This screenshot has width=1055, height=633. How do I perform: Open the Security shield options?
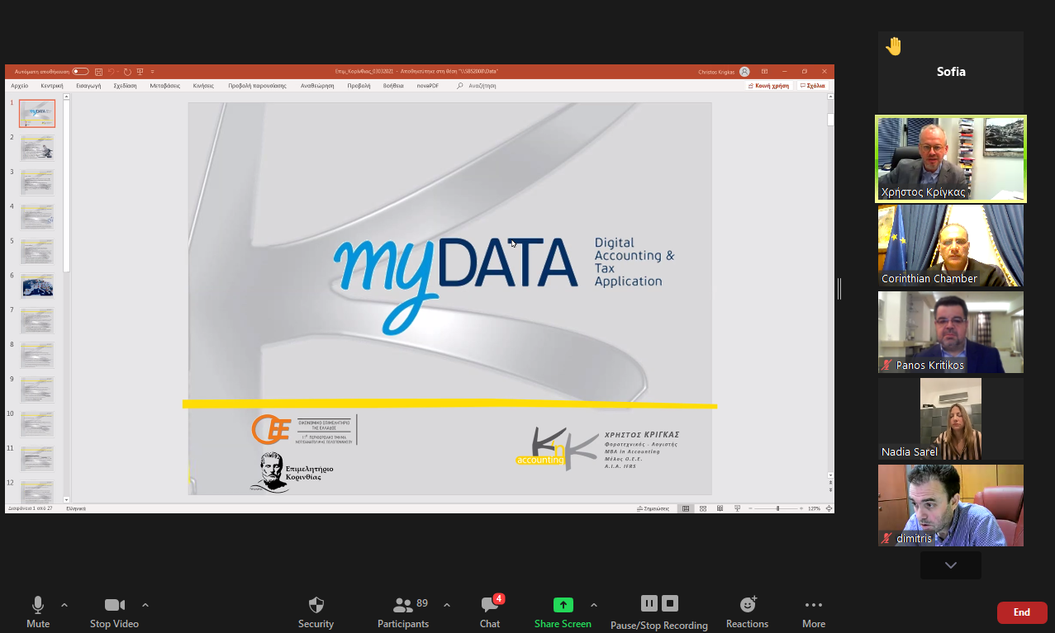click(x=316, y=613)
